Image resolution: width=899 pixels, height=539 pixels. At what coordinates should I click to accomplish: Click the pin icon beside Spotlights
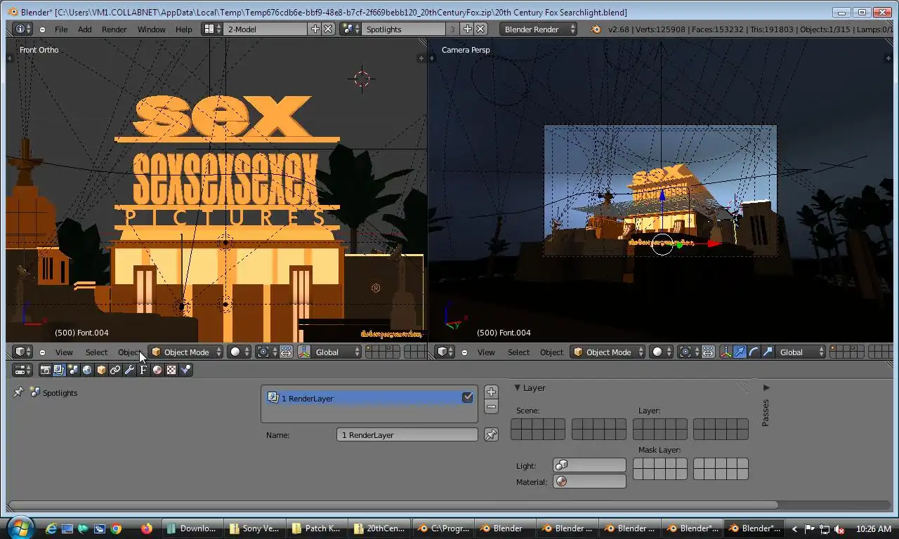coord(18,393)
